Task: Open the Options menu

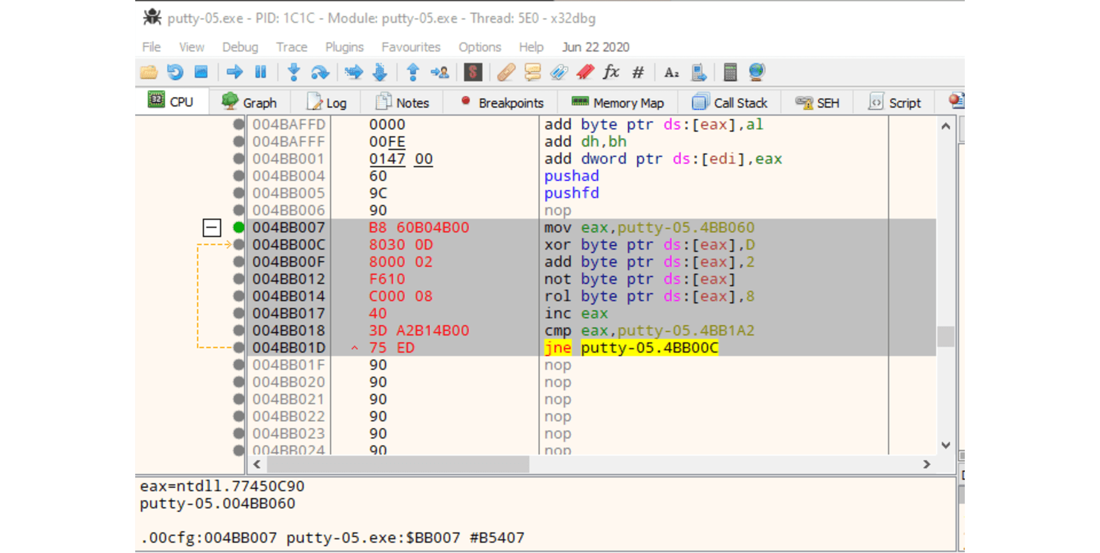Action: 480,47
